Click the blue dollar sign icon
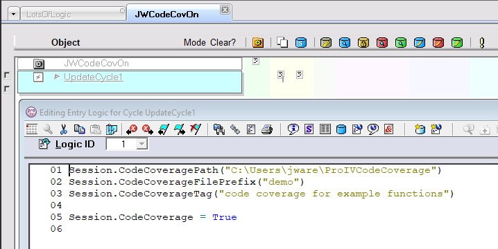 pos(309,129)
